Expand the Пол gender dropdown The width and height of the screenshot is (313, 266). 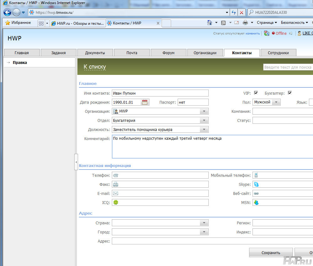[276, 102]
